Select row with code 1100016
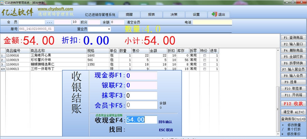This screenshot has width=307, height=139. click(109, 55)
